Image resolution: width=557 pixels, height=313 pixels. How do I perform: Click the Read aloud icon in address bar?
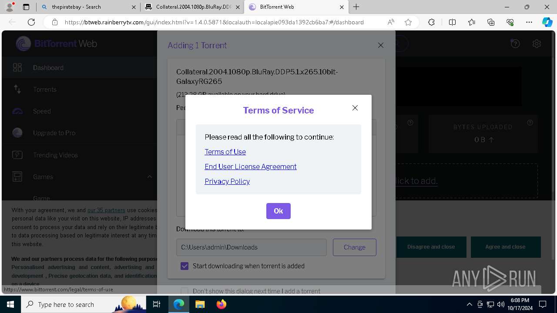tap(391, 22)
